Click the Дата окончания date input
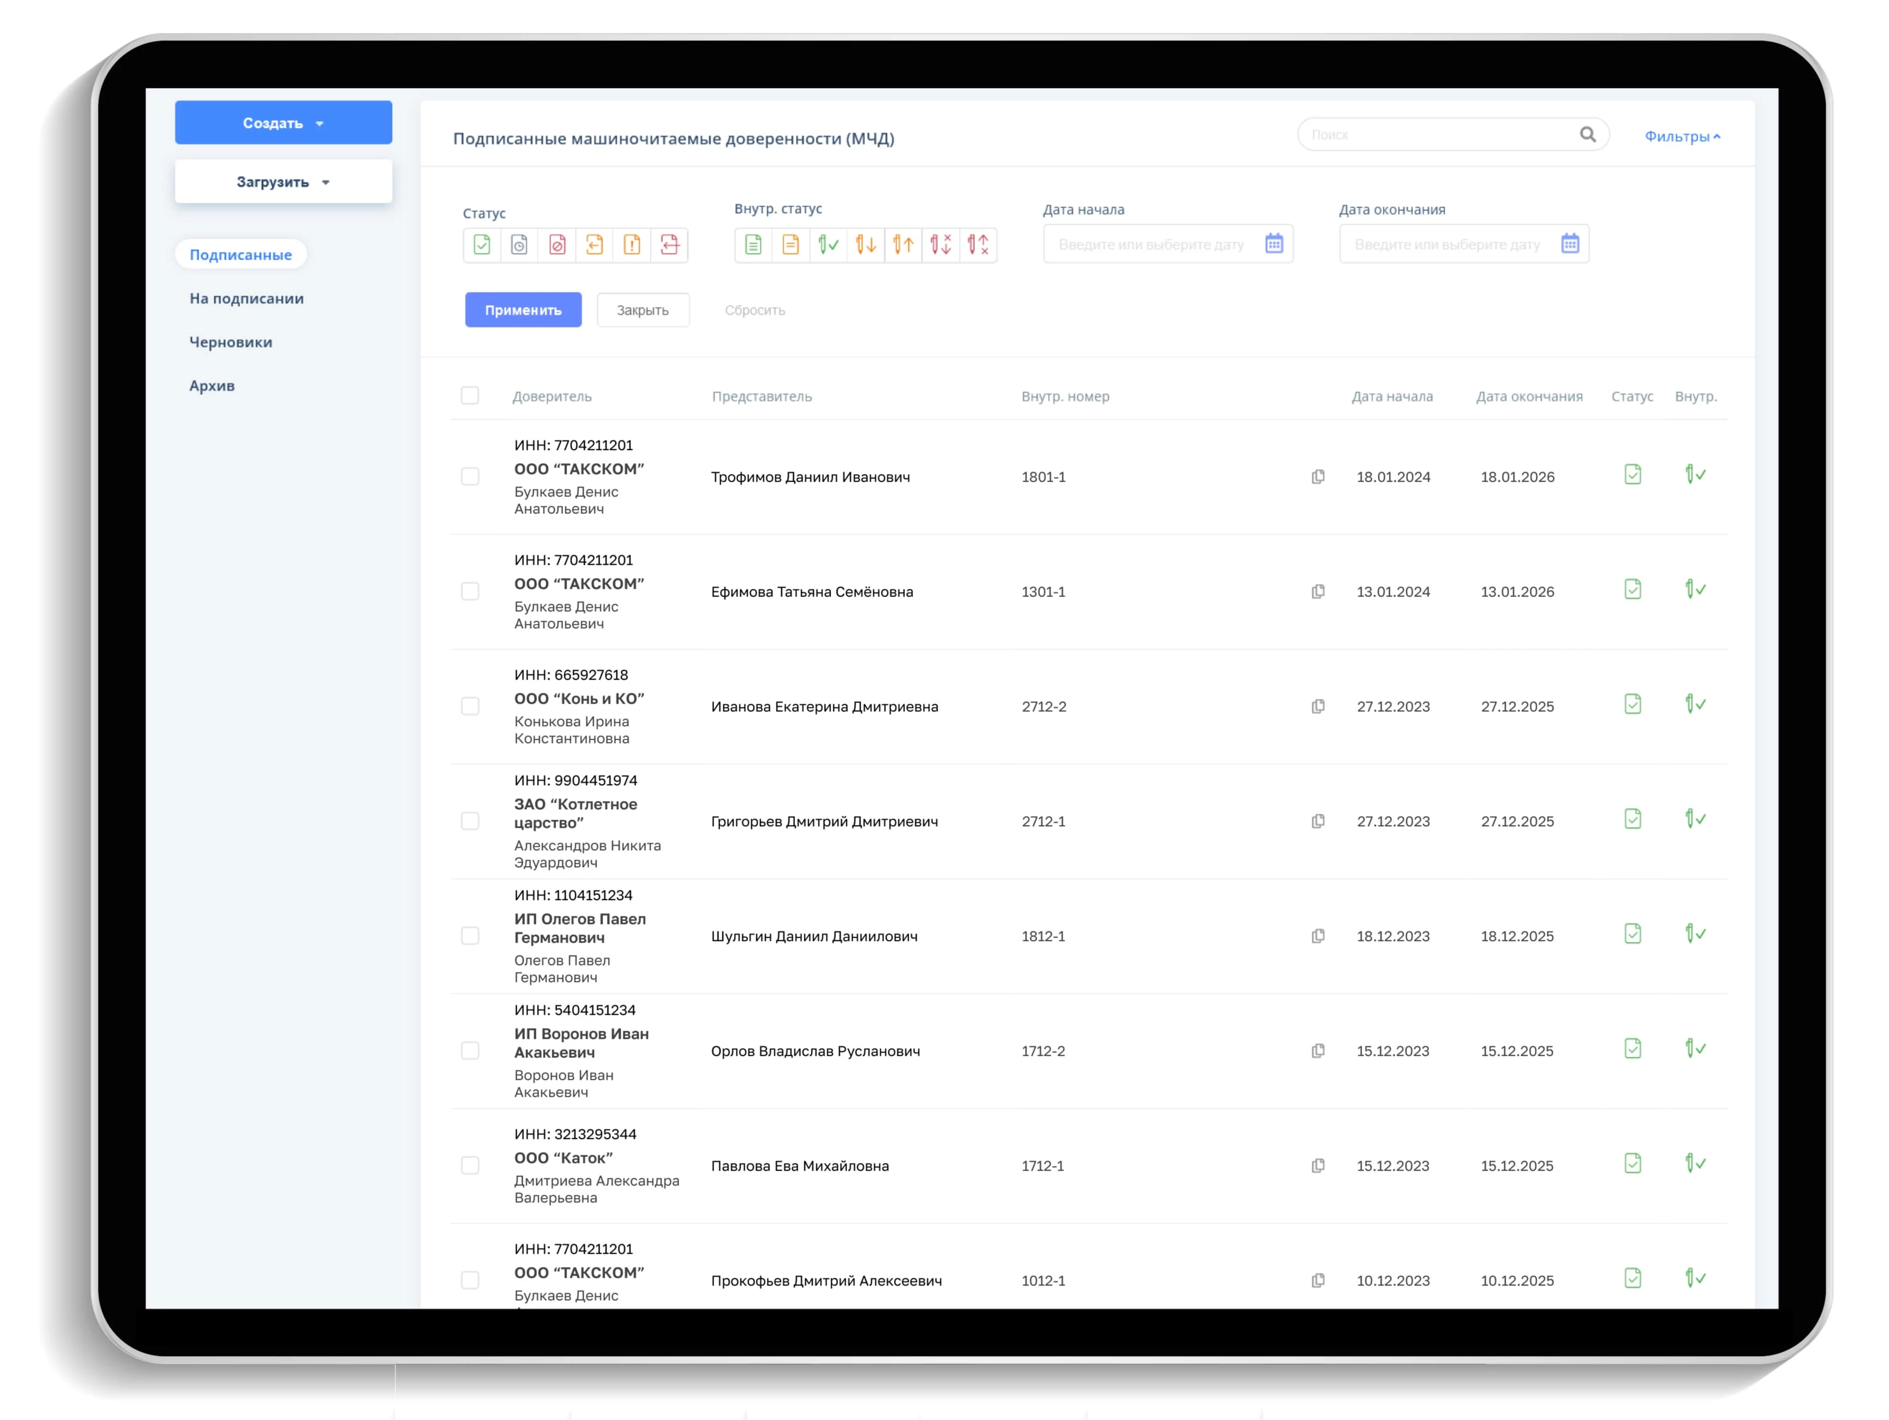The image size is (1889, 1420). [x=1465, y=244]
